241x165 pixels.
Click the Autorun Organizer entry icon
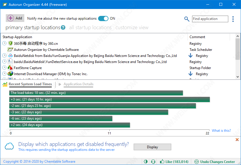pyautogui.click(x=10, y=50)
